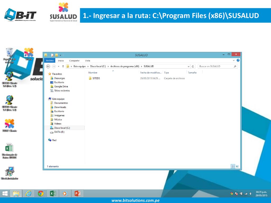Image resolution: width=271 pixels, height=203 pixels.
Task: Click the New folder quick access icon
Action: coord(57,55)
